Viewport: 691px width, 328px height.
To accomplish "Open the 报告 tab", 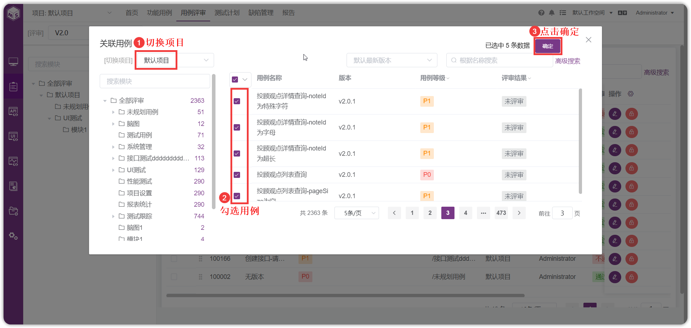I will click(289, 13).
